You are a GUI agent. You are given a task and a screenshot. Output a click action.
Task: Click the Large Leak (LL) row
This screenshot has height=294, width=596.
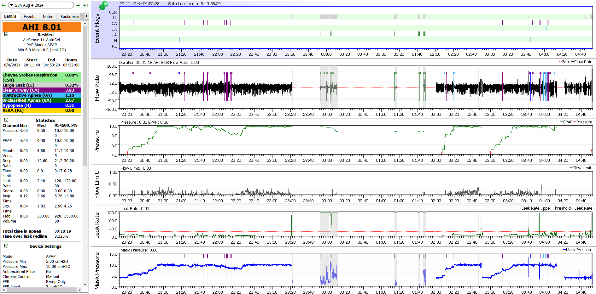[x=42, y=85]
